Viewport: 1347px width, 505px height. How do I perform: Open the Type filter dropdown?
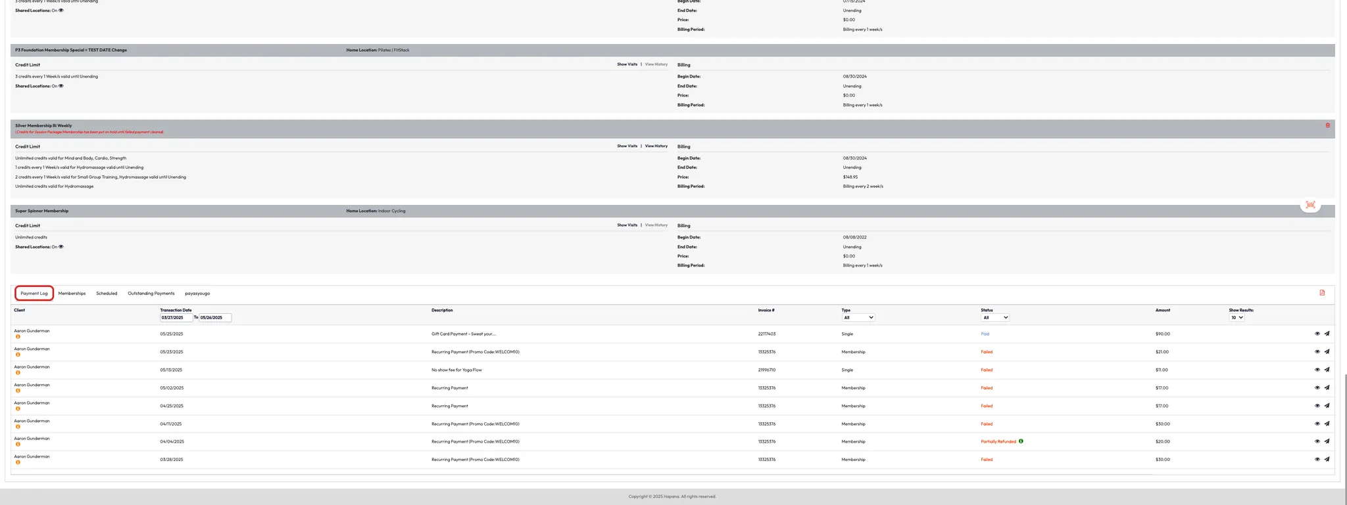[858, 318]
